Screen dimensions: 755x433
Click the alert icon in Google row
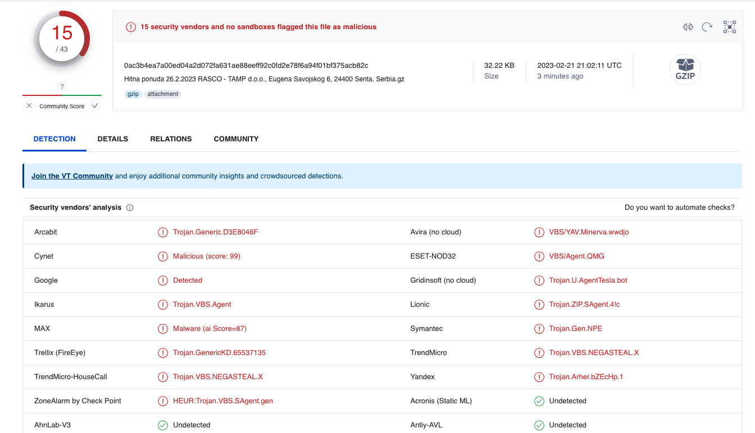pos(163,280)
